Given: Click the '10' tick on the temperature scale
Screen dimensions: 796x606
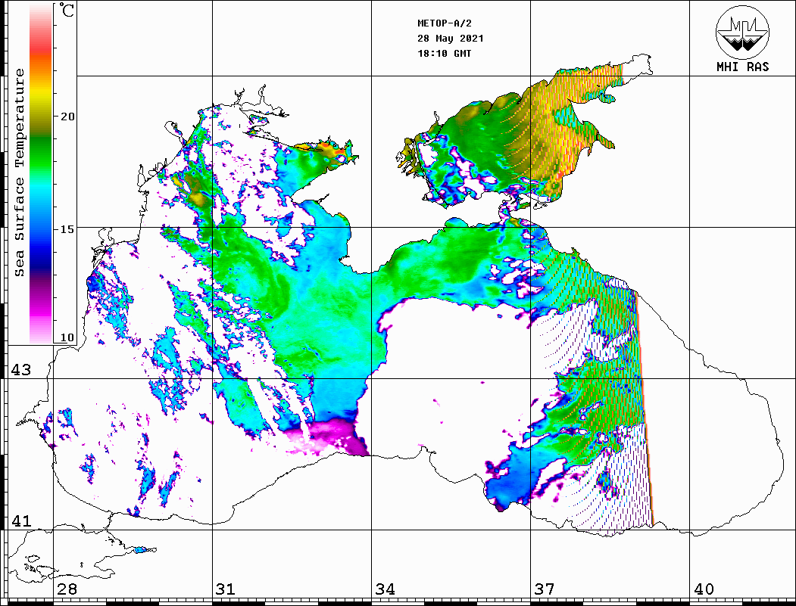Looking at the screenshot, I should click(67, 337).
